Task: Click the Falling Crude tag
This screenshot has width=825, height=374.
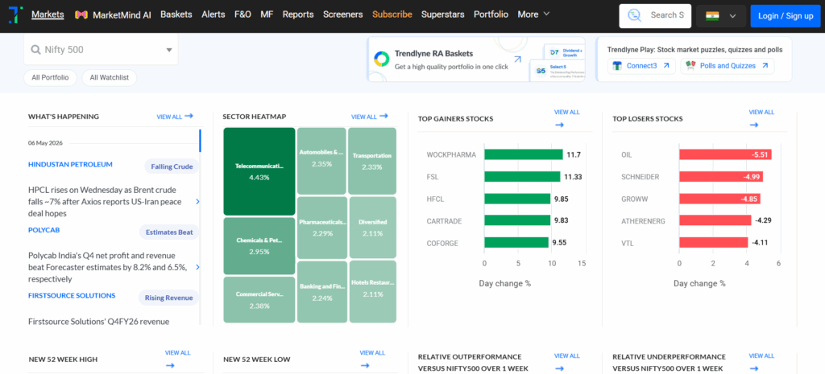Action: [x=172, y=167]
